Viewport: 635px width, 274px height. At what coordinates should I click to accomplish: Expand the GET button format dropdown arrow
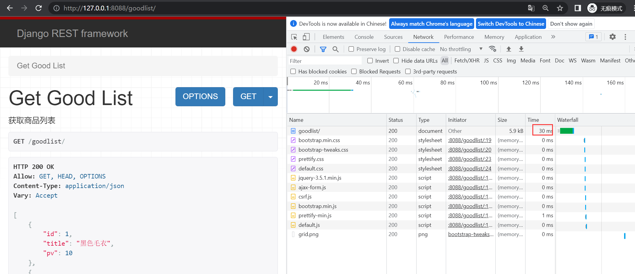[x=271, y=97]
